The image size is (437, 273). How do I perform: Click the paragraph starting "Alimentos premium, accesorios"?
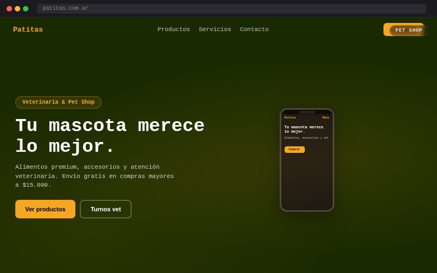point(95,176)
